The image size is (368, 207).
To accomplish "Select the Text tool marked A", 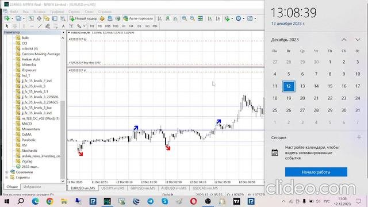I will click(63, 26).
